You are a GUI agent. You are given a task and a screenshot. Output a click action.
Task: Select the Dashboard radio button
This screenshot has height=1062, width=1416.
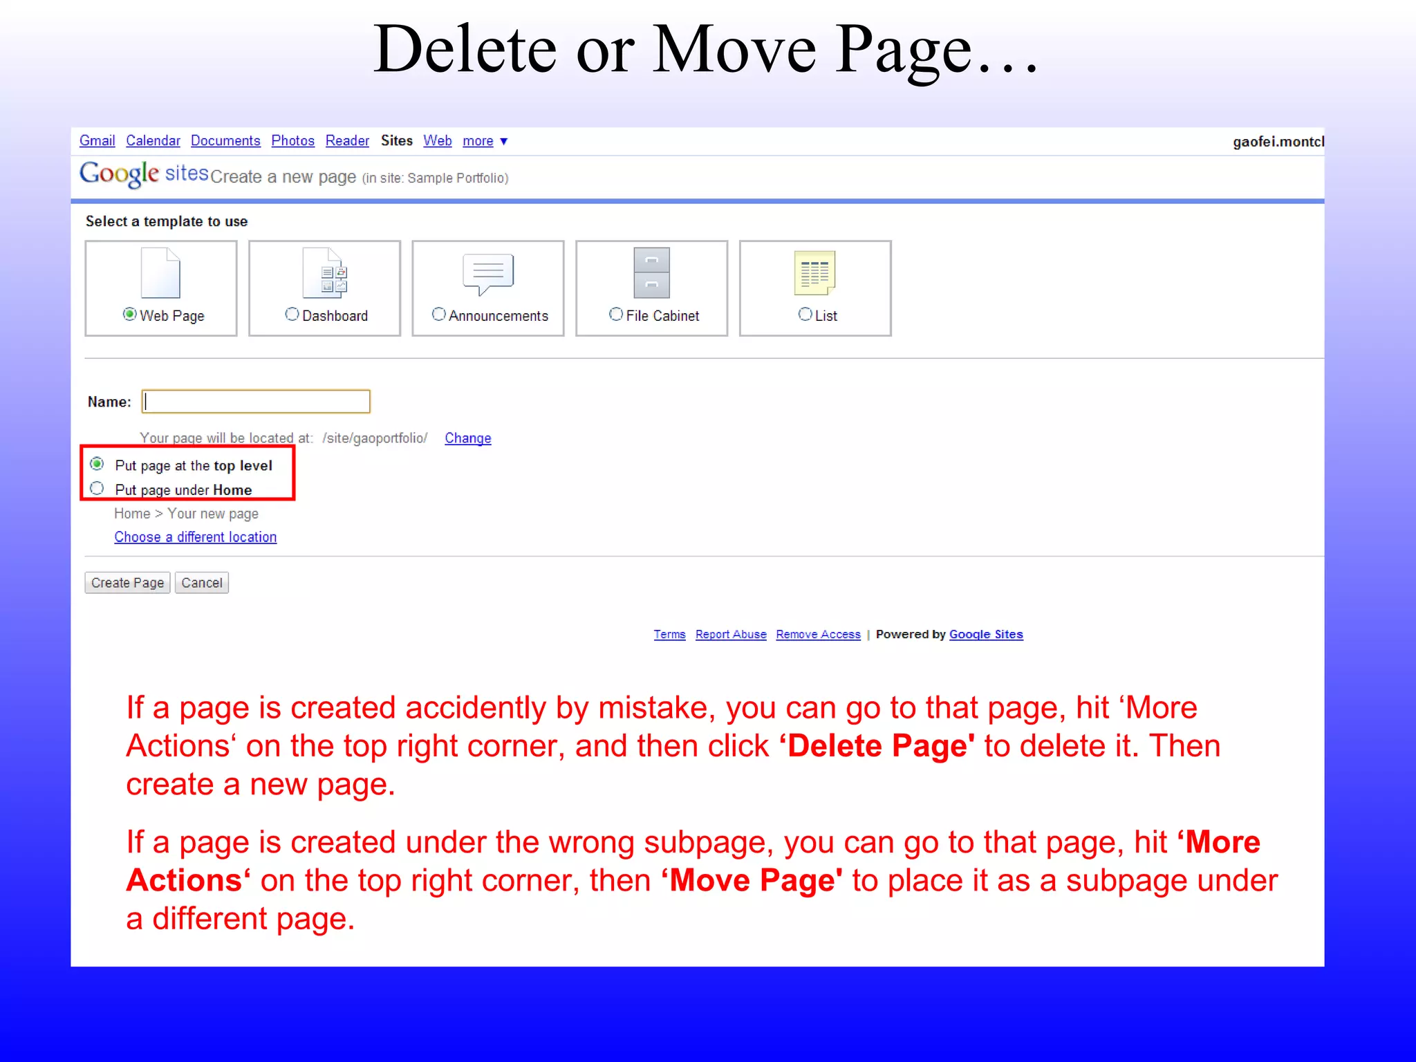[x=292, y=315]
